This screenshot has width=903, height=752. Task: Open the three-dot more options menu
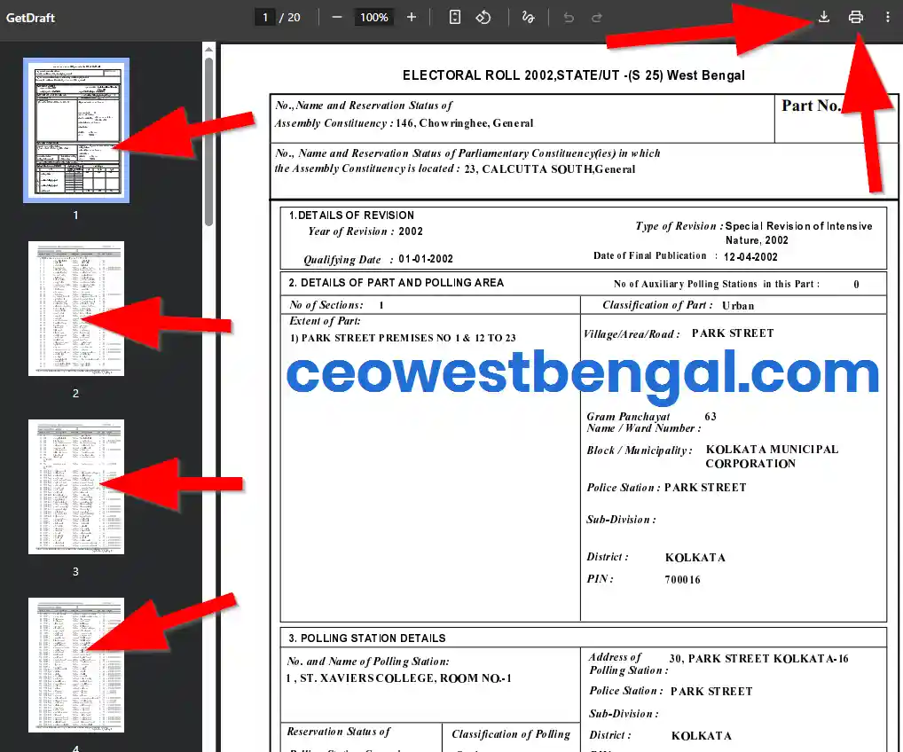pyautogui.click(x=886, y=17)
